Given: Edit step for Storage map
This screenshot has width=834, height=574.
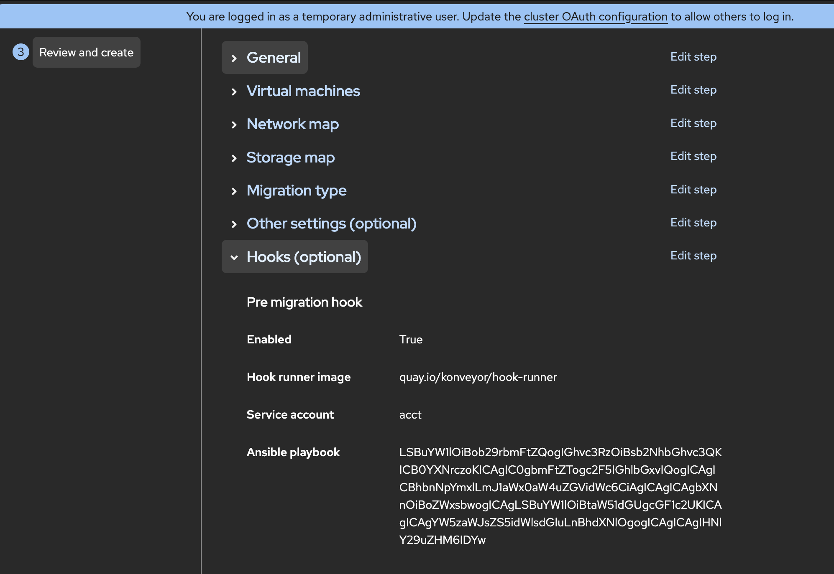Looking at the screenshot, I should point(693,156).
